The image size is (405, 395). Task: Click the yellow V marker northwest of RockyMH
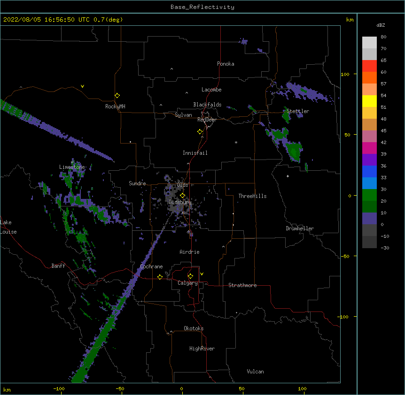[x=82, y=86]
